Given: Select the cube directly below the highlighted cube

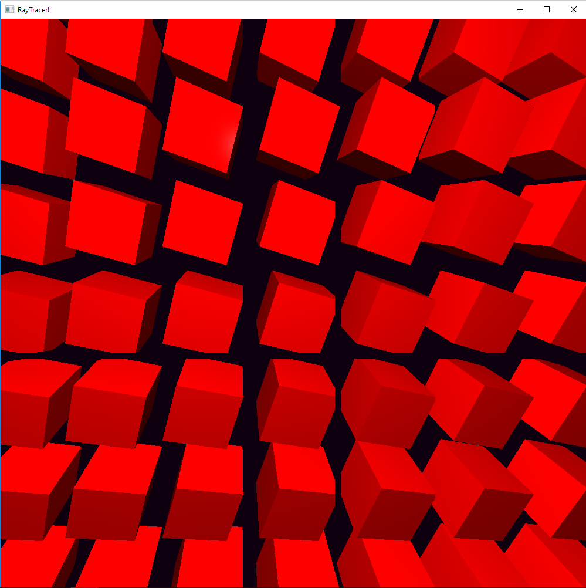Looking at the screenshot, I should [x=201, y=223].
